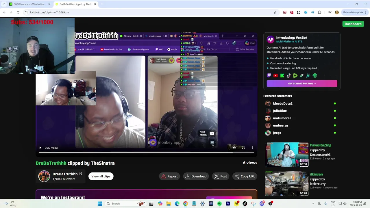Open File Explorer from the taskbar

point(169,204)
